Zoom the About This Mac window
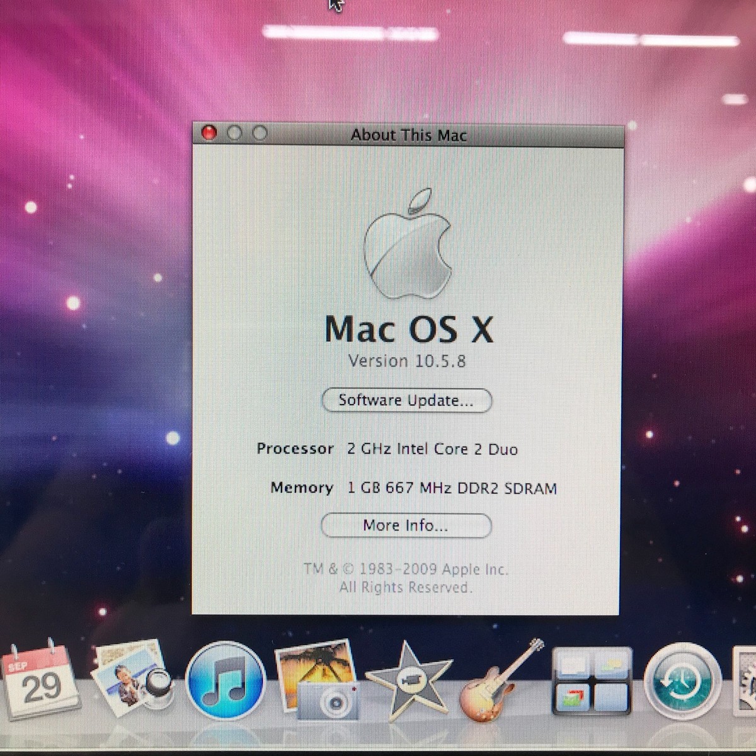 point(260,133)
